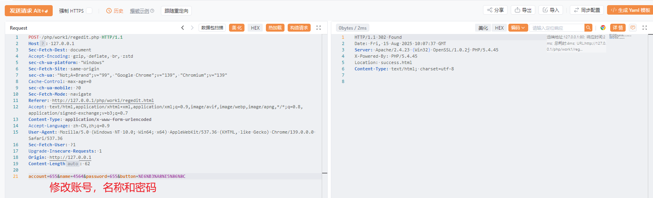
Task: Click the orange search icon for response locating
Action: pyautogui.click(x=588, y=28)
